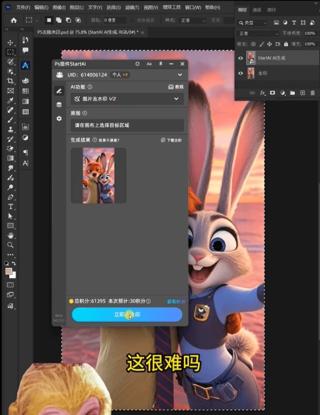This screenshot has width=320, height=415.
Task: Click 获取积分 link
Action: pos(176,302)
